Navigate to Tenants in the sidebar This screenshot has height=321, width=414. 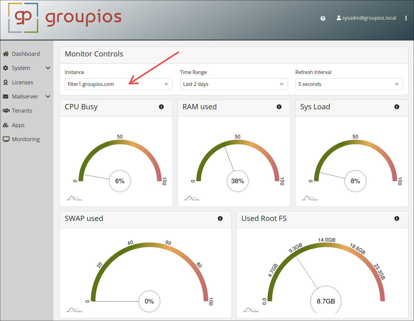coord(22,111)
